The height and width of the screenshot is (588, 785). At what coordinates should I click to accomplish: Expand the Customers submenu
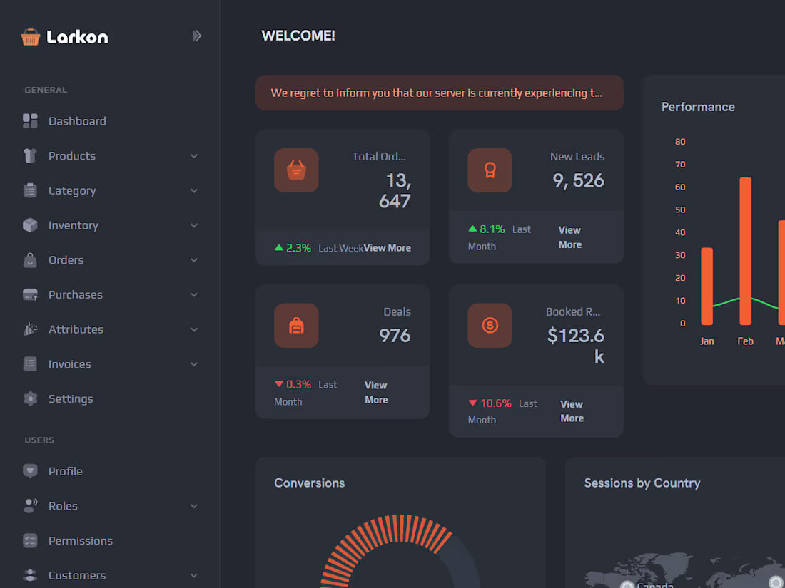(193, 575)
